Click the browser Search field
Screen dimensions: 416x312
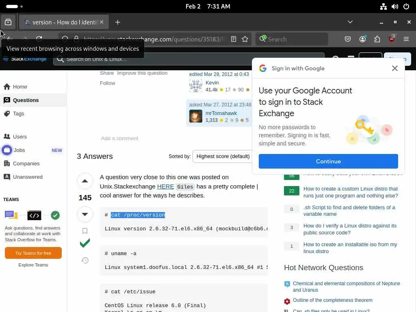(x=292, y=39)
